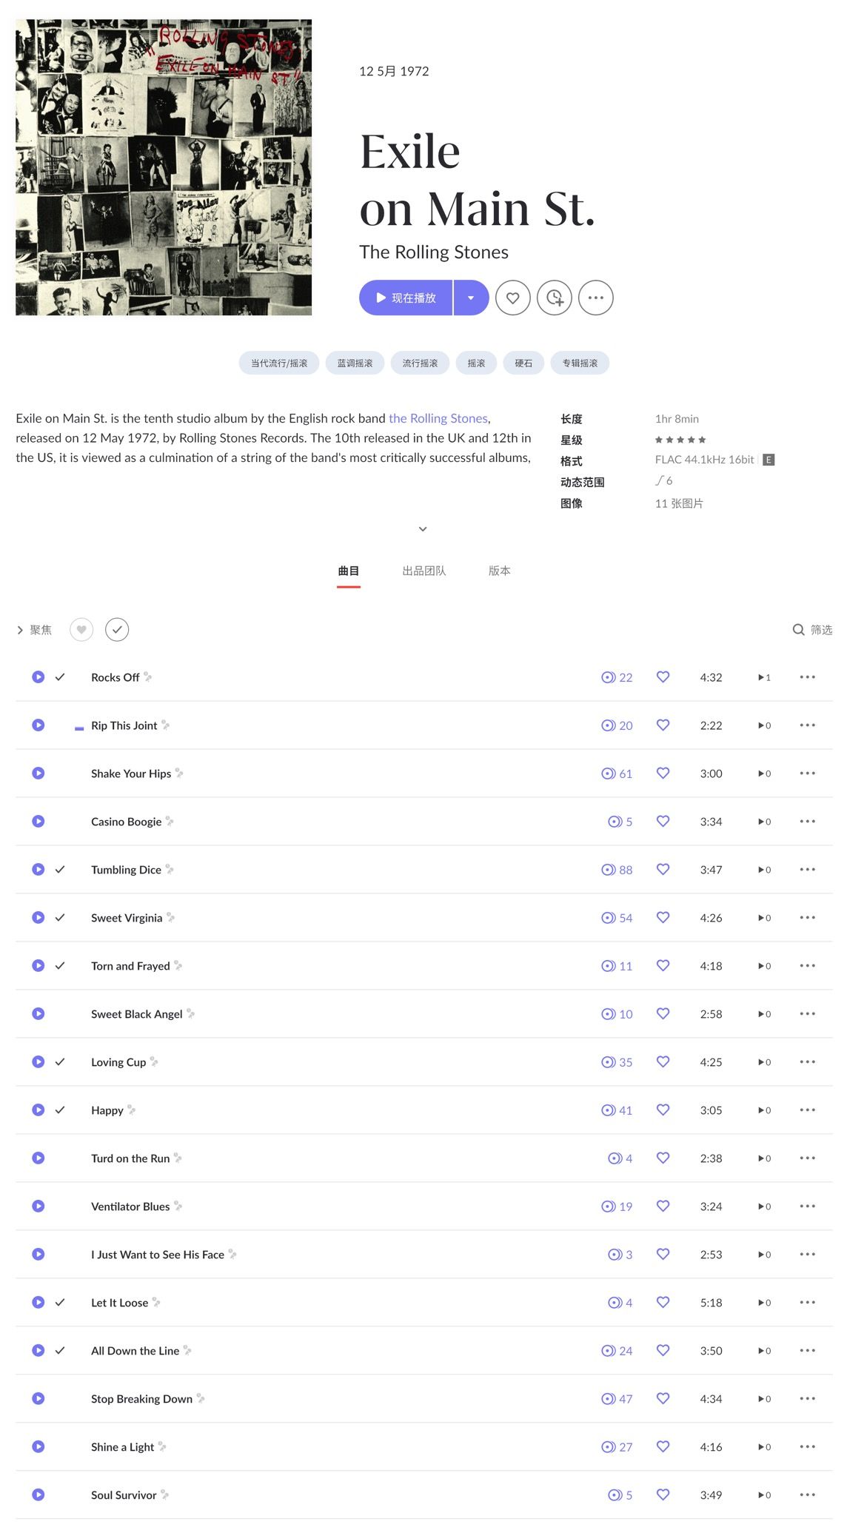Image resolution: width=847 pixels, height=1530 pixels.
Task: Favorite the track Turd on the Run
Action: pos(663,1158)
